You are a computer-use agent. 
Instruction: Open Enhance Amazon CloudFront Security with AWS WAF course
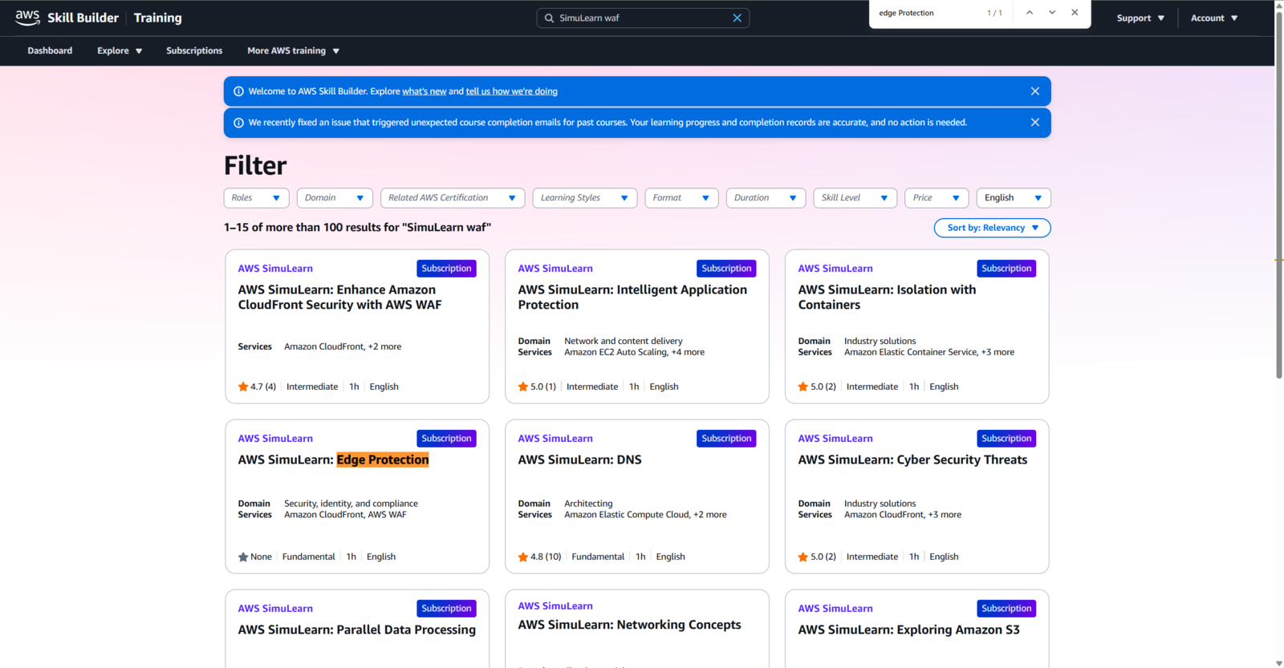pos(339,298)
